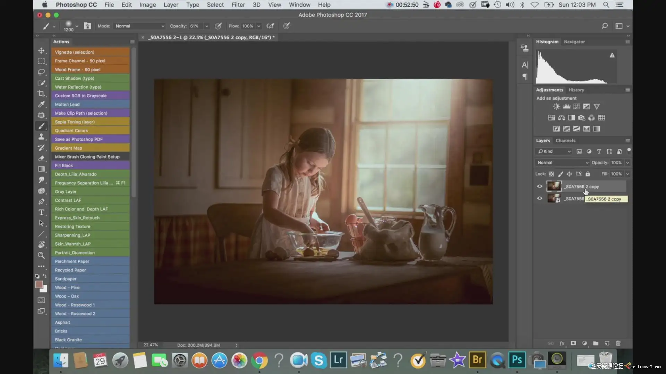Open the Filter menu
Screen dimensions: 666x374
click(238, 5)
